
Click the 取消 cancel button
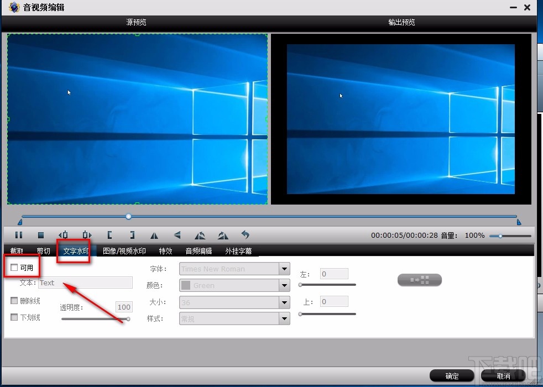point(503,376)
